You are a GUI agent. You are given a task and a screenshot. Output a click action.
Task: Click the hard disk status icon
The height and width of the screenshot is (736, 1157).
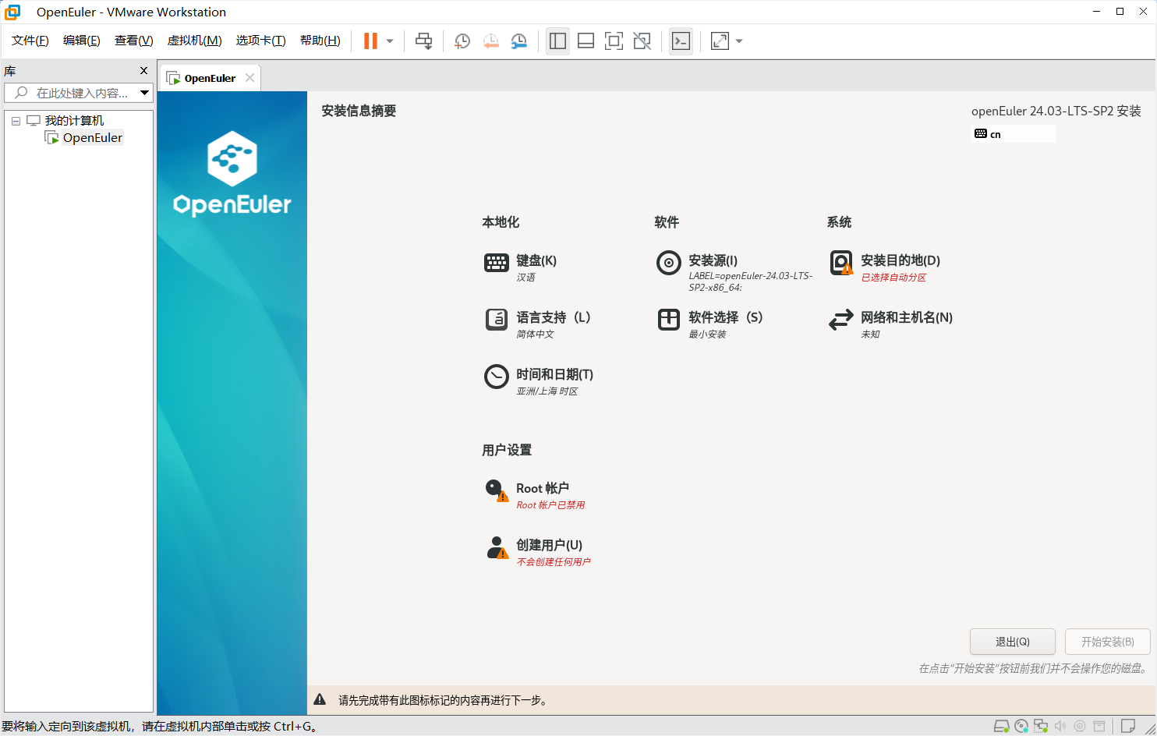(1001, 726)
